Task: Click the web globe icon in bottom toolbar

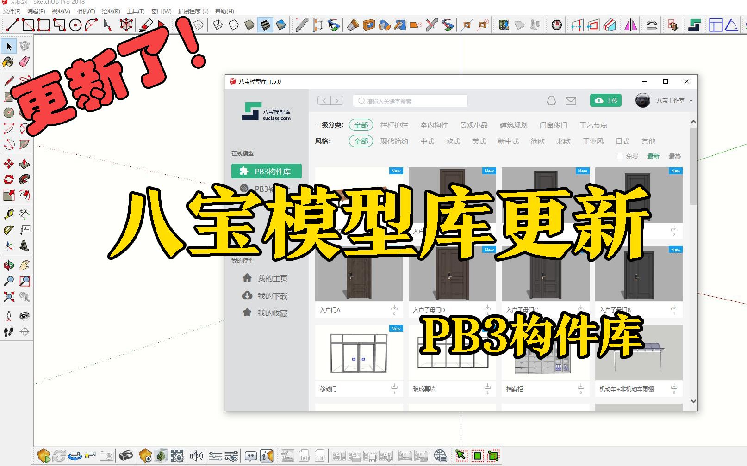Action: click(x=441, y=456)
